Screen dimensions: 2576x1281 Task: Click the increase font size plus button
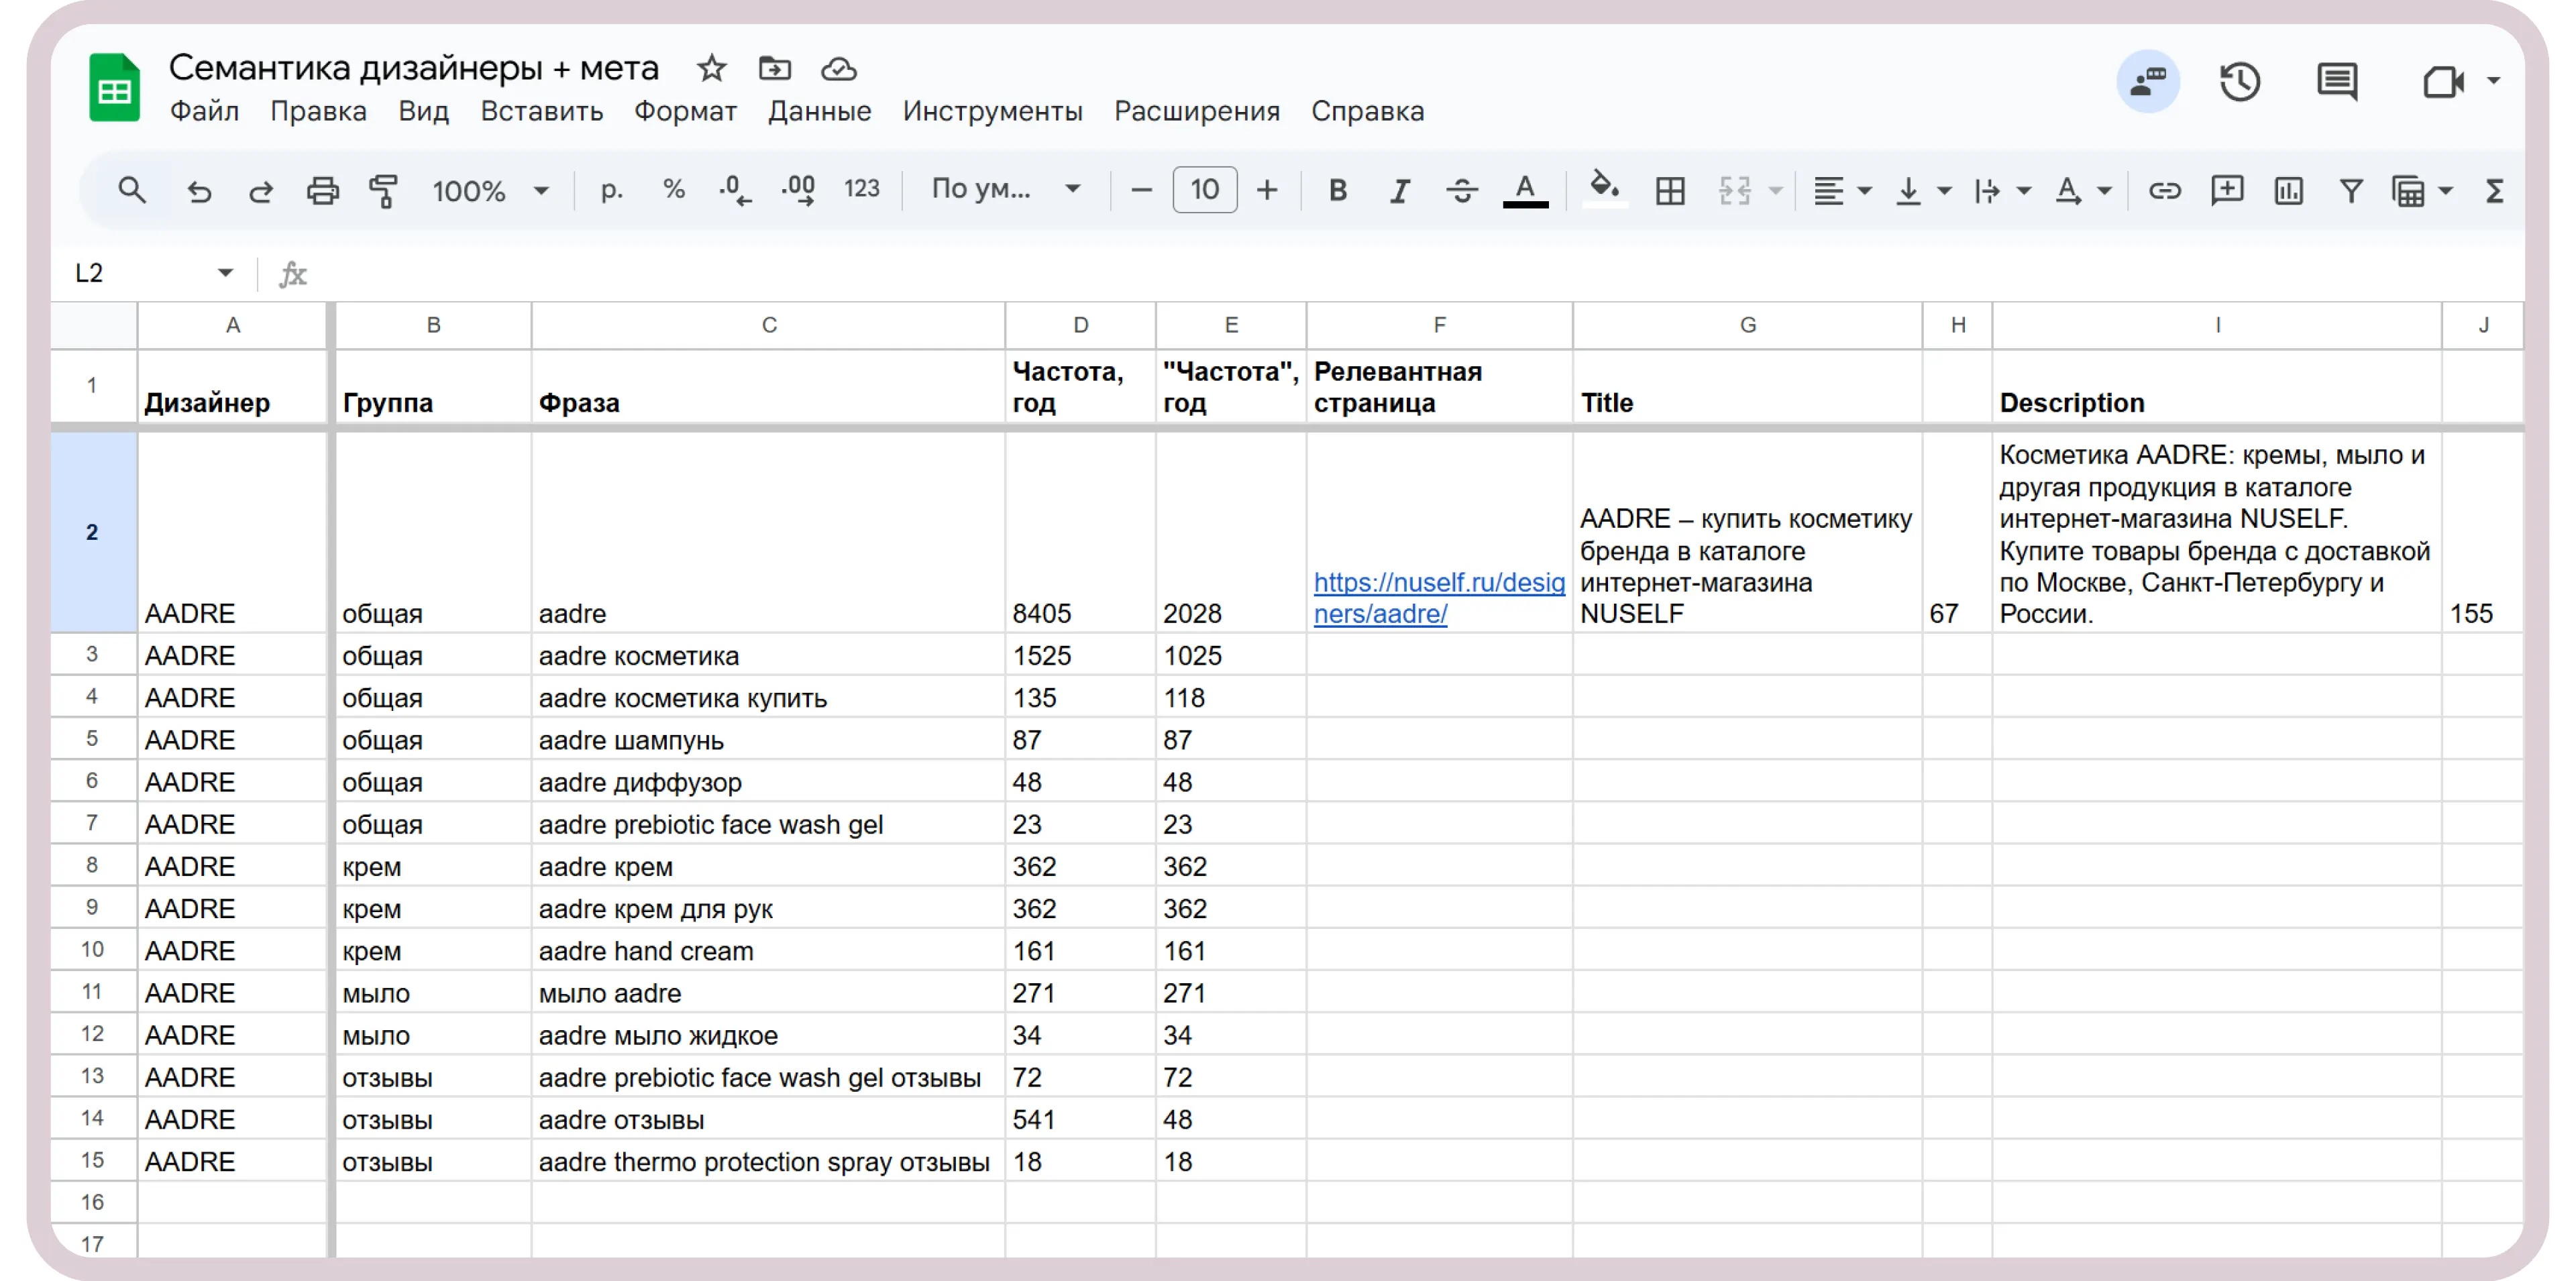pos(1267,190)
